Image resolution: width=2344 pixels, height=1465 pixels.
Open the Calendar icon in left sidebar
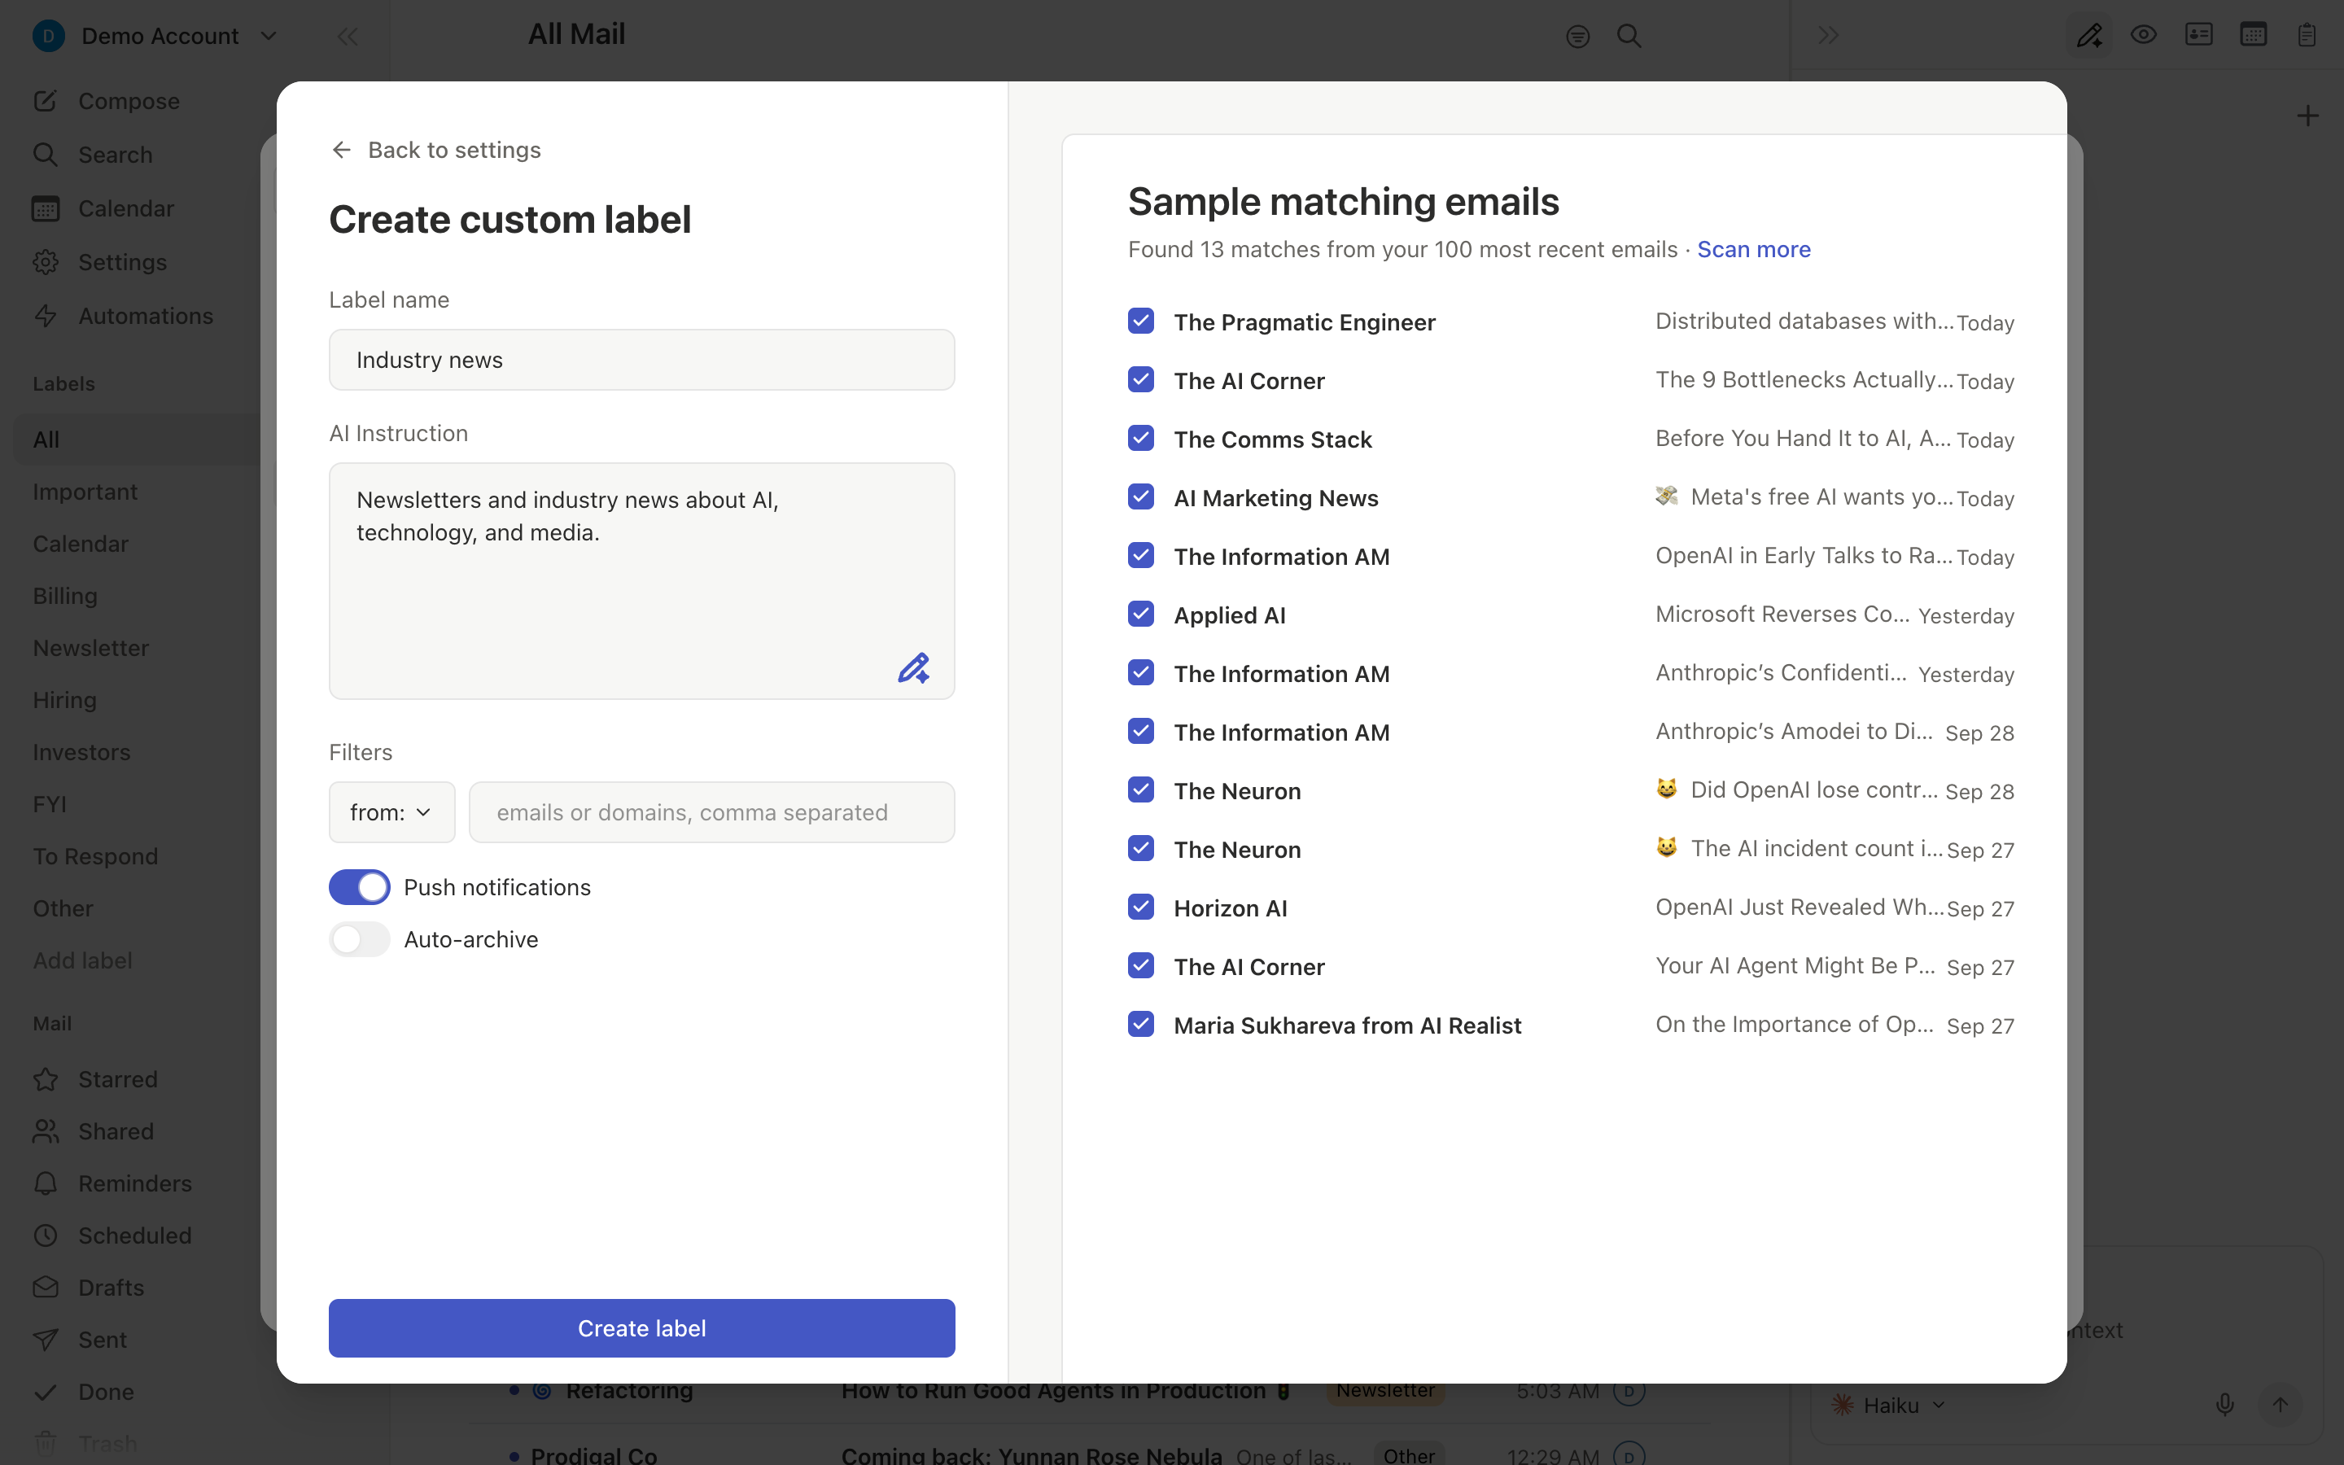point(46,208)
